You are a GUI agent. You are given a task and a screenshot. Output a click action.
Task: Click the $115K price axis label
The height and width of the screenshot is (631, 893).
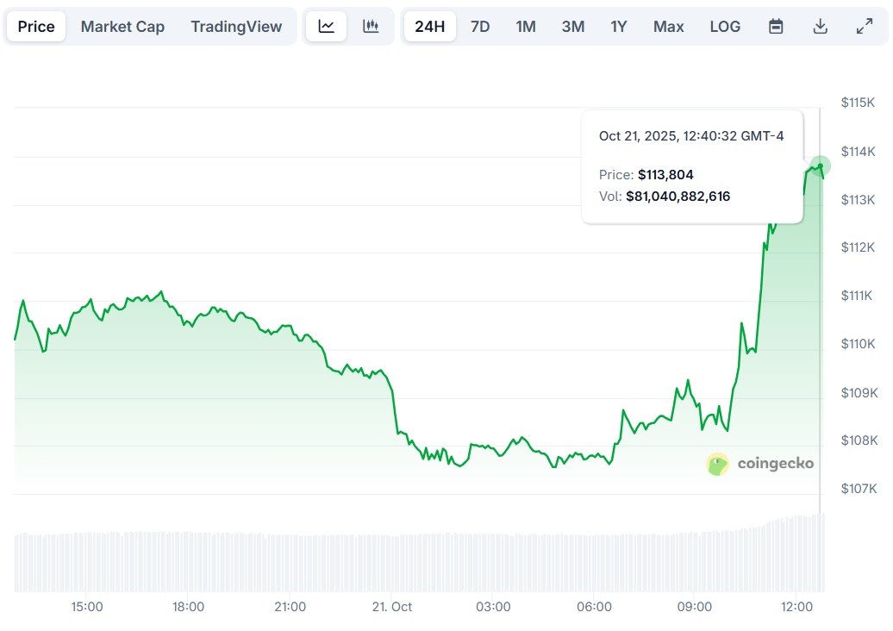858,103
